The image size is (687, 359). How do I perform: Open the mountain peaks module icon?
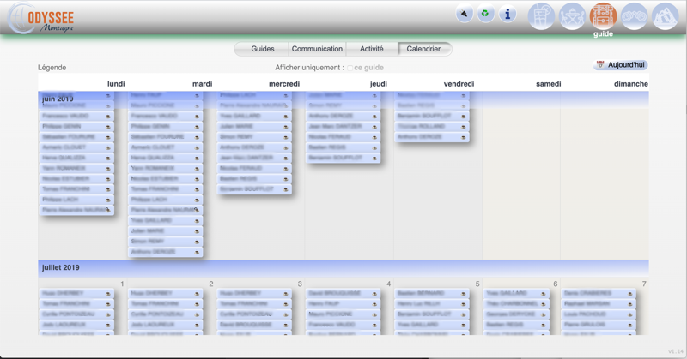coord(665,15)
